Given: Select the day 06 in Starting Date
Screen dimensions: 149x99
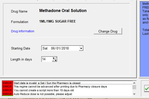Looking at the screenshot, I should tap(53, 48).
